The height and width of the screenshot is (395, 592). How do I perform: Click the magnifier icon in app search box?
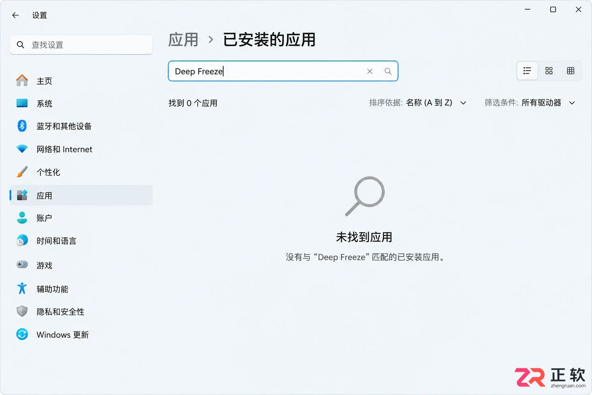tap(388, 71)
